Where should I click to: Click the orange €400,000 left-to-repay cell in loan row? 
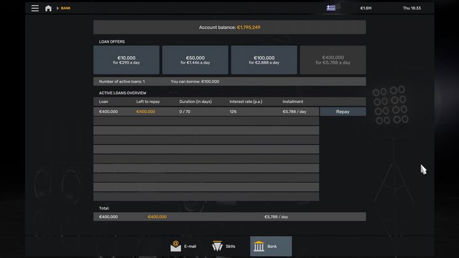[146, 111]
